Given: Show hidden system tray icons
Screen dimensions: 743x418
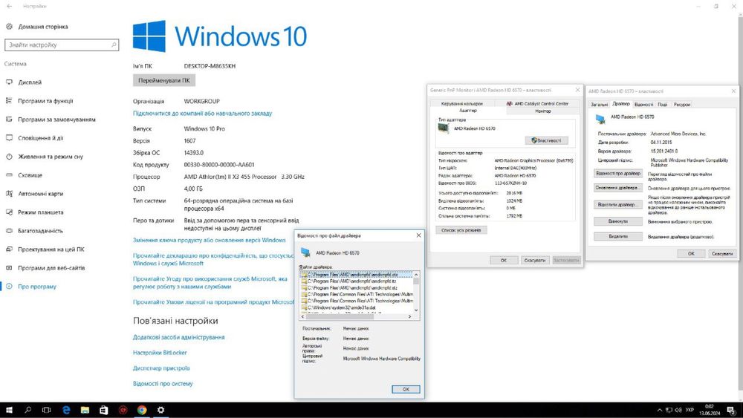Looking at the screenshot, I should 660,410.
